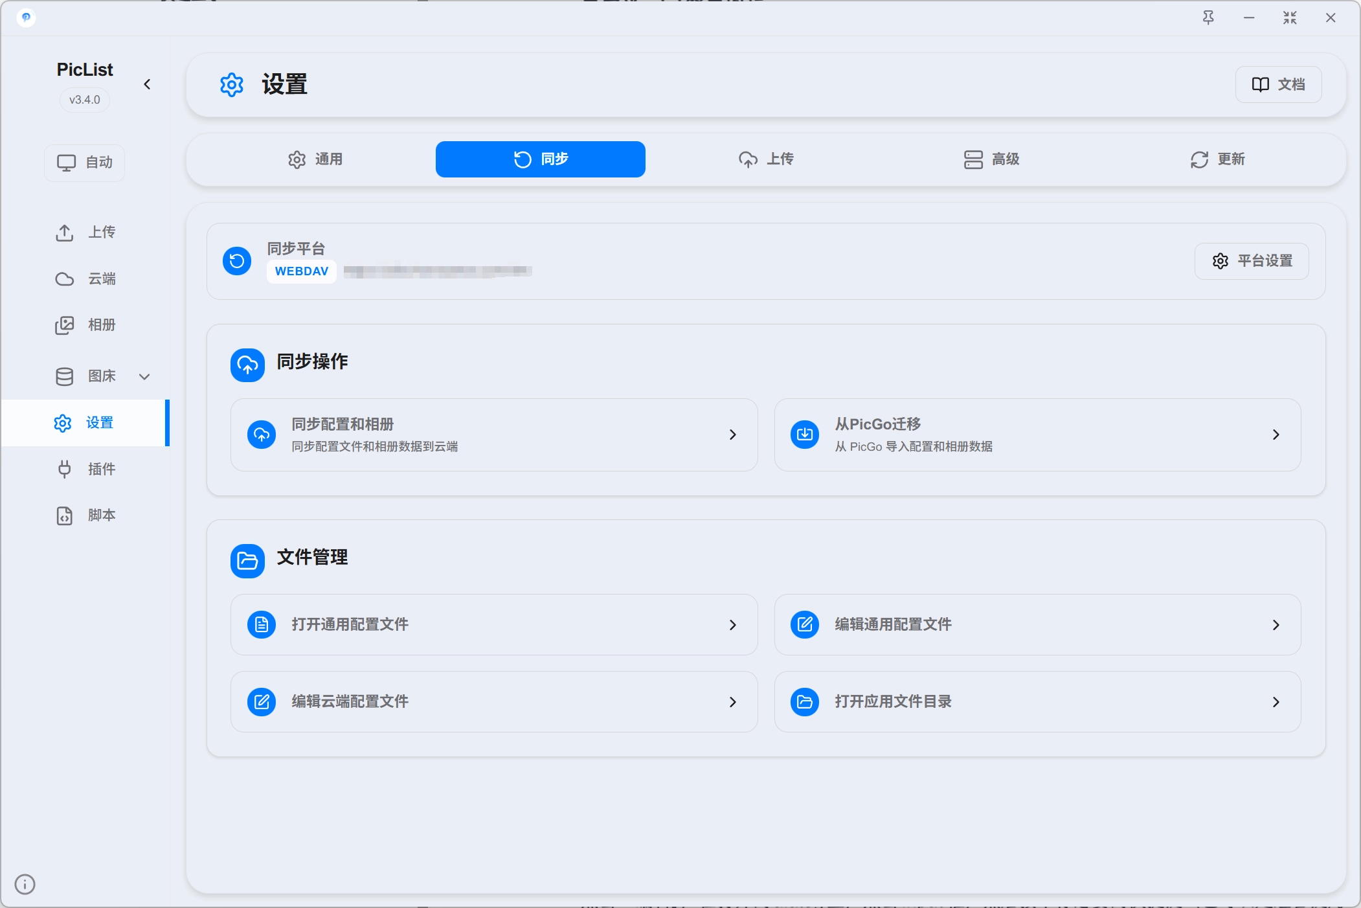Screen dimensions: 1361x908
Task: Open 上传 page from the sidebar
Action: tap(85, 233)
